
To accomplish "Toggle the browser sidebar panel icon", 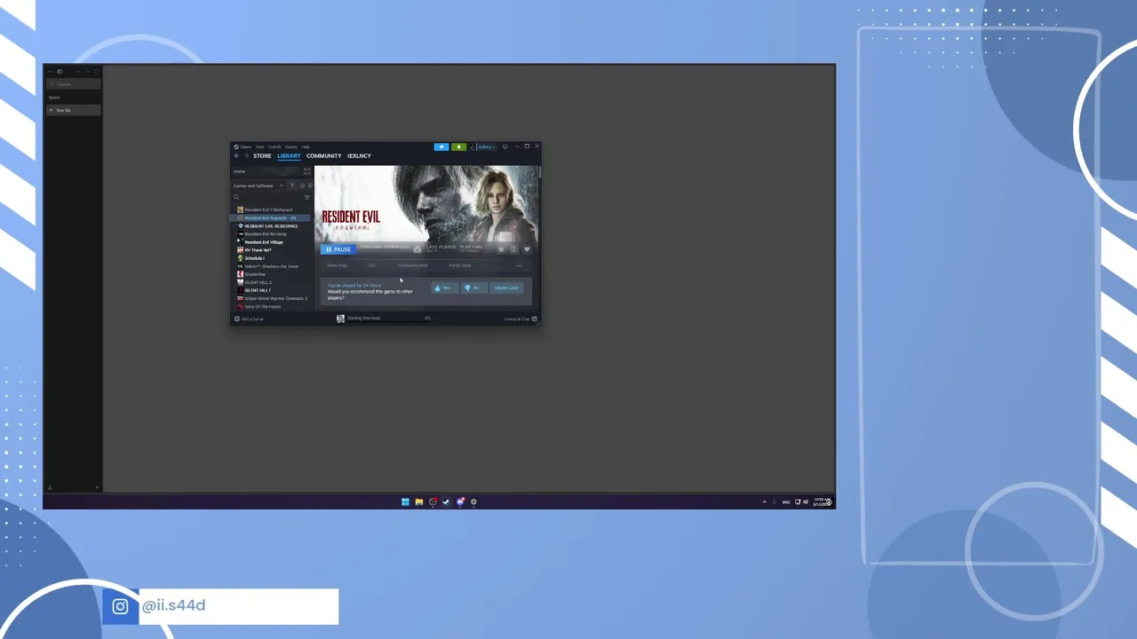I will pos(60,72).
